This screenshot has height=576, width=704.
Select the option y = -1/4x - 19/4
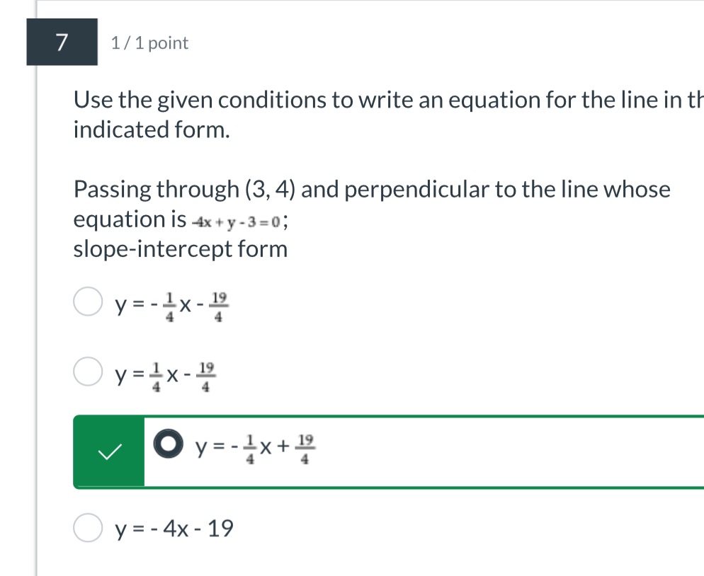click(x=88, y=301)
